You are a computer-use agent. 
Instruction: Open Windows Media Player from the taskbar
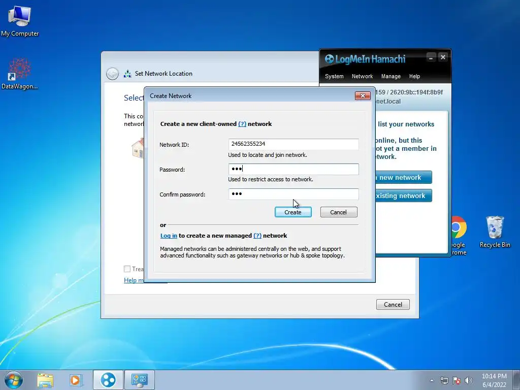click(76, 380)
